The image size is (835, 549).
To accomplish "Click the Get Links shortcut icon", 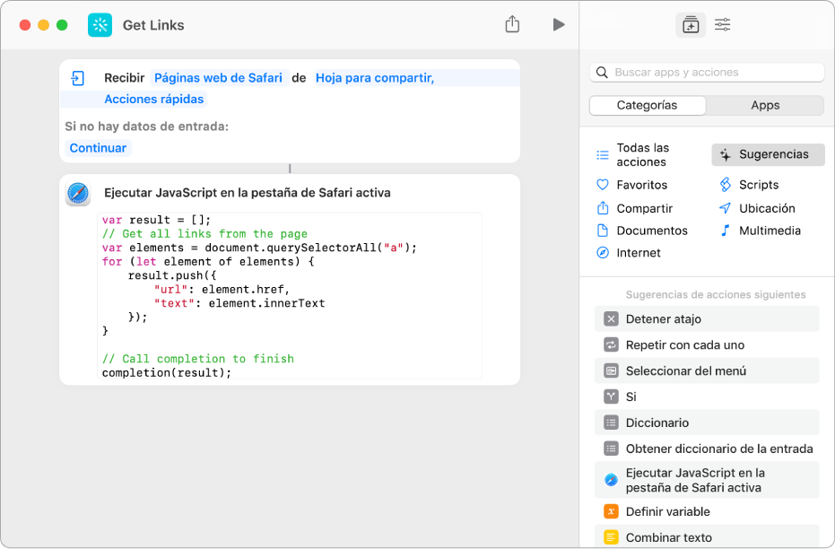I will pyautogui.click(x=100, y=24).
